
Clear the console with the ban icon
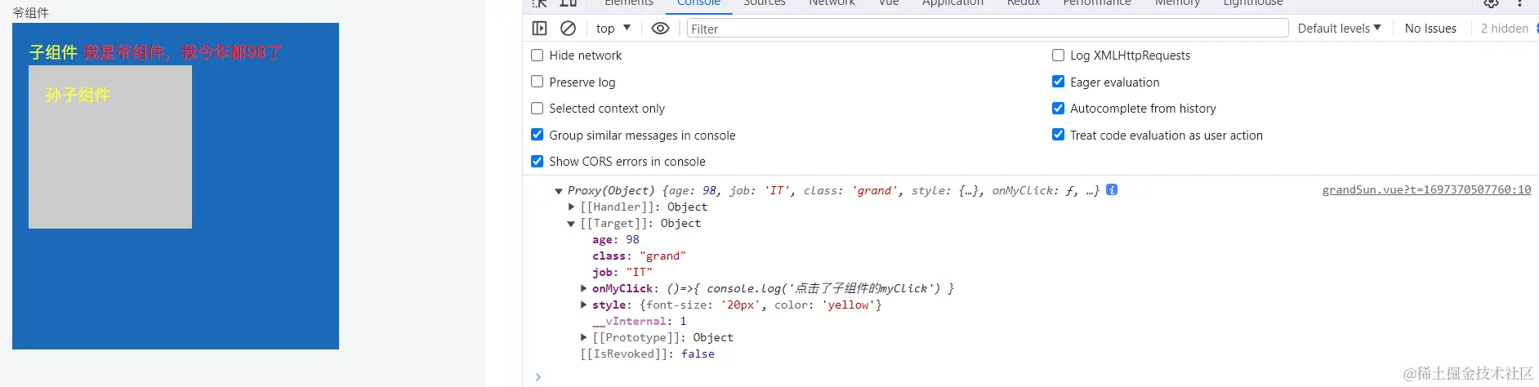tap(568, 29)
